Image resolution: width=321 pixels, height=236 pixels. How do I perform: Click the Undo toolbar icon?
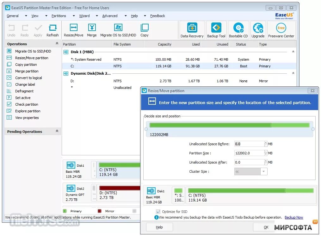tap(11, 30)
